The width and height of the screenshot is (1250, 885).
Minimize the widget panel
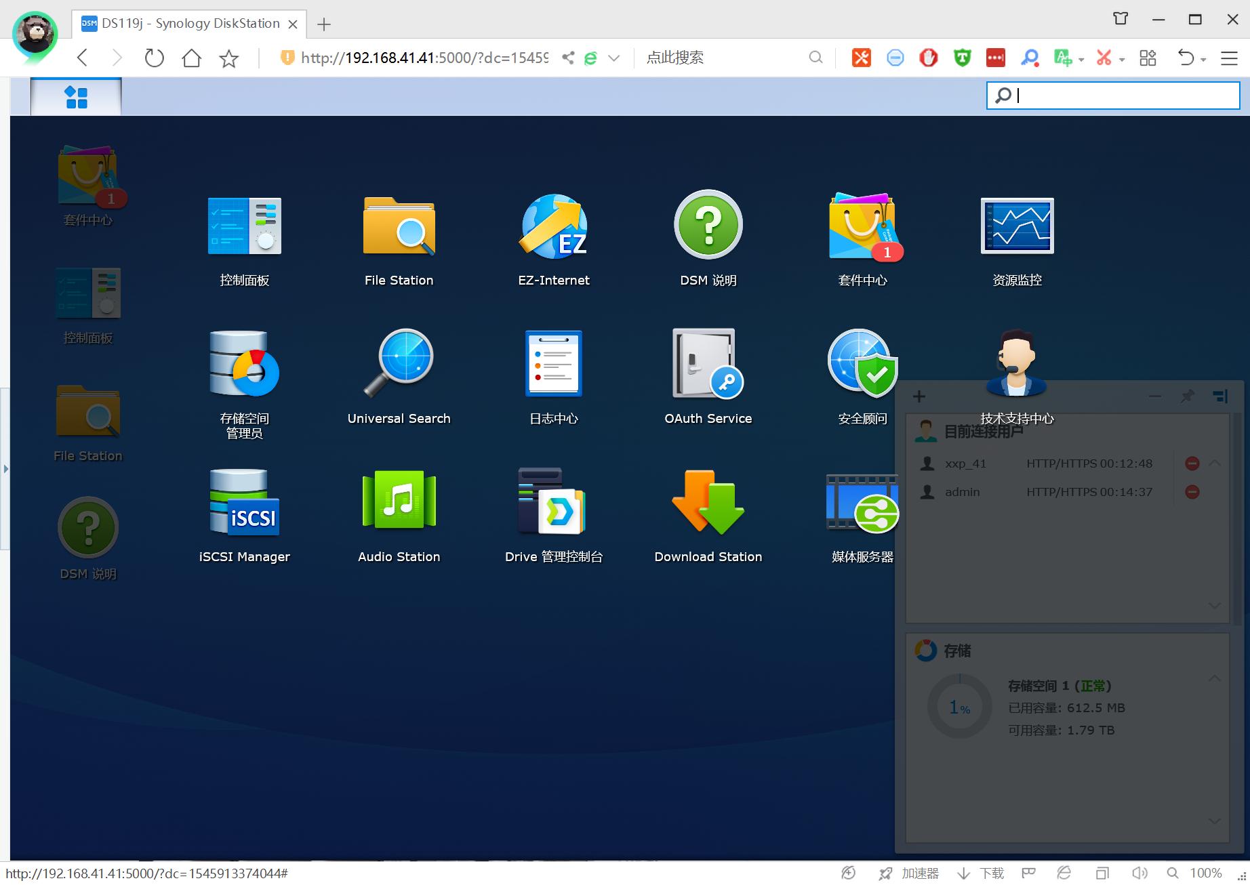tap(1155, 396)
